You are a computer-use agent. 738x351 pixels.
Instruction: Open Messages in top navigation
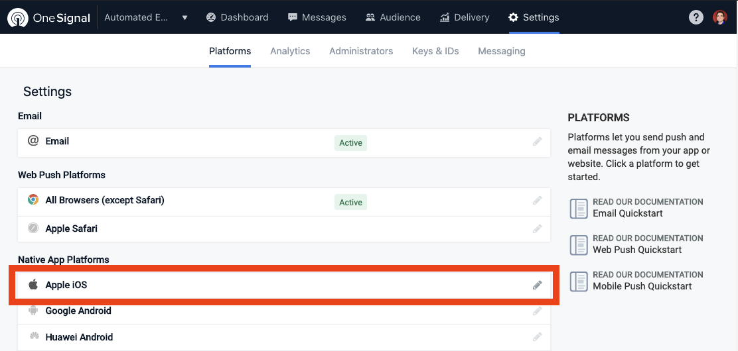pos(317,17)
